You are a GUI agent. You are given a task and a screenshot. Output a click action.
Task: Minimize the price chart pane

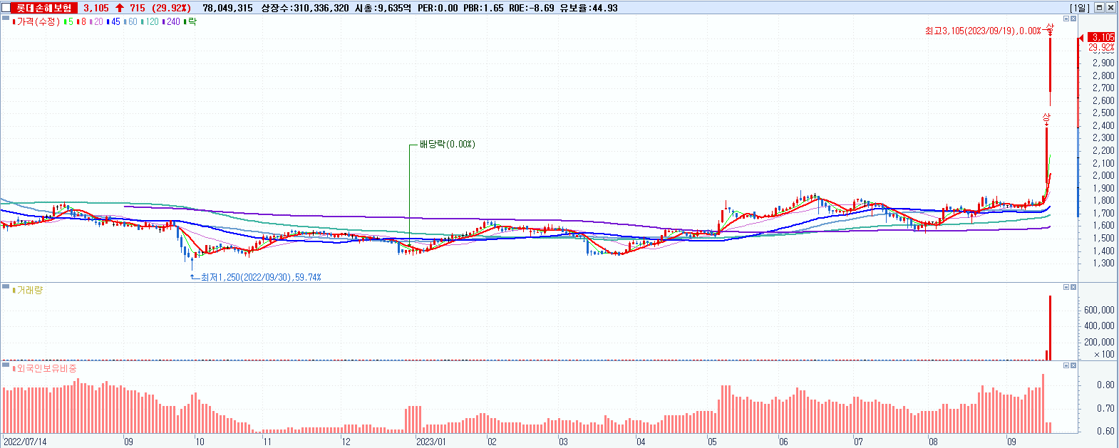point(1066,19)
